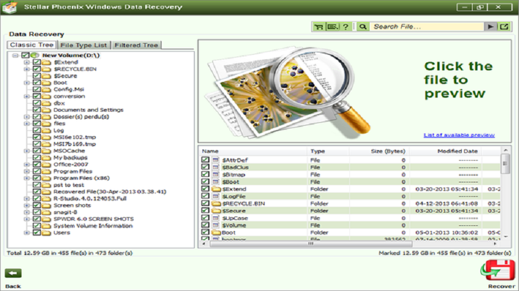The image size is (519, 291).
Task: Click the Boot folder icon in file list
Action: (x=216, y=233)
